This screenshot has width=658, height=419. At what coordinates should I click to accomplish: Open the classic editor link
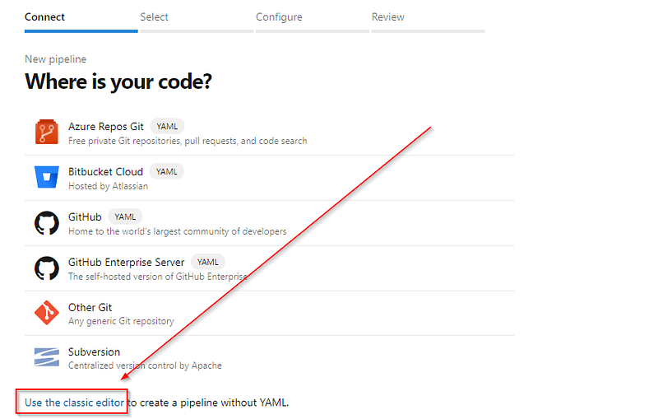(74, 403)
